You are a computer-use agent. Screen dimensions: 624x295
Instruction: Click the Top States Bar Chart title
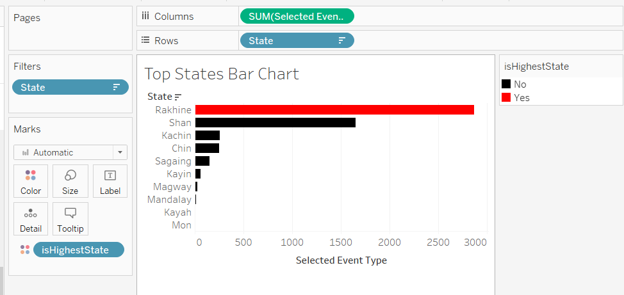(x=222, y=74)
